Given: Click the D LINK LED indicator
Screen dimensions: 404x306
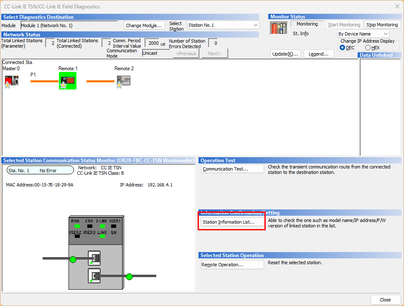Looking at the screenshot, I should (102, 226).
